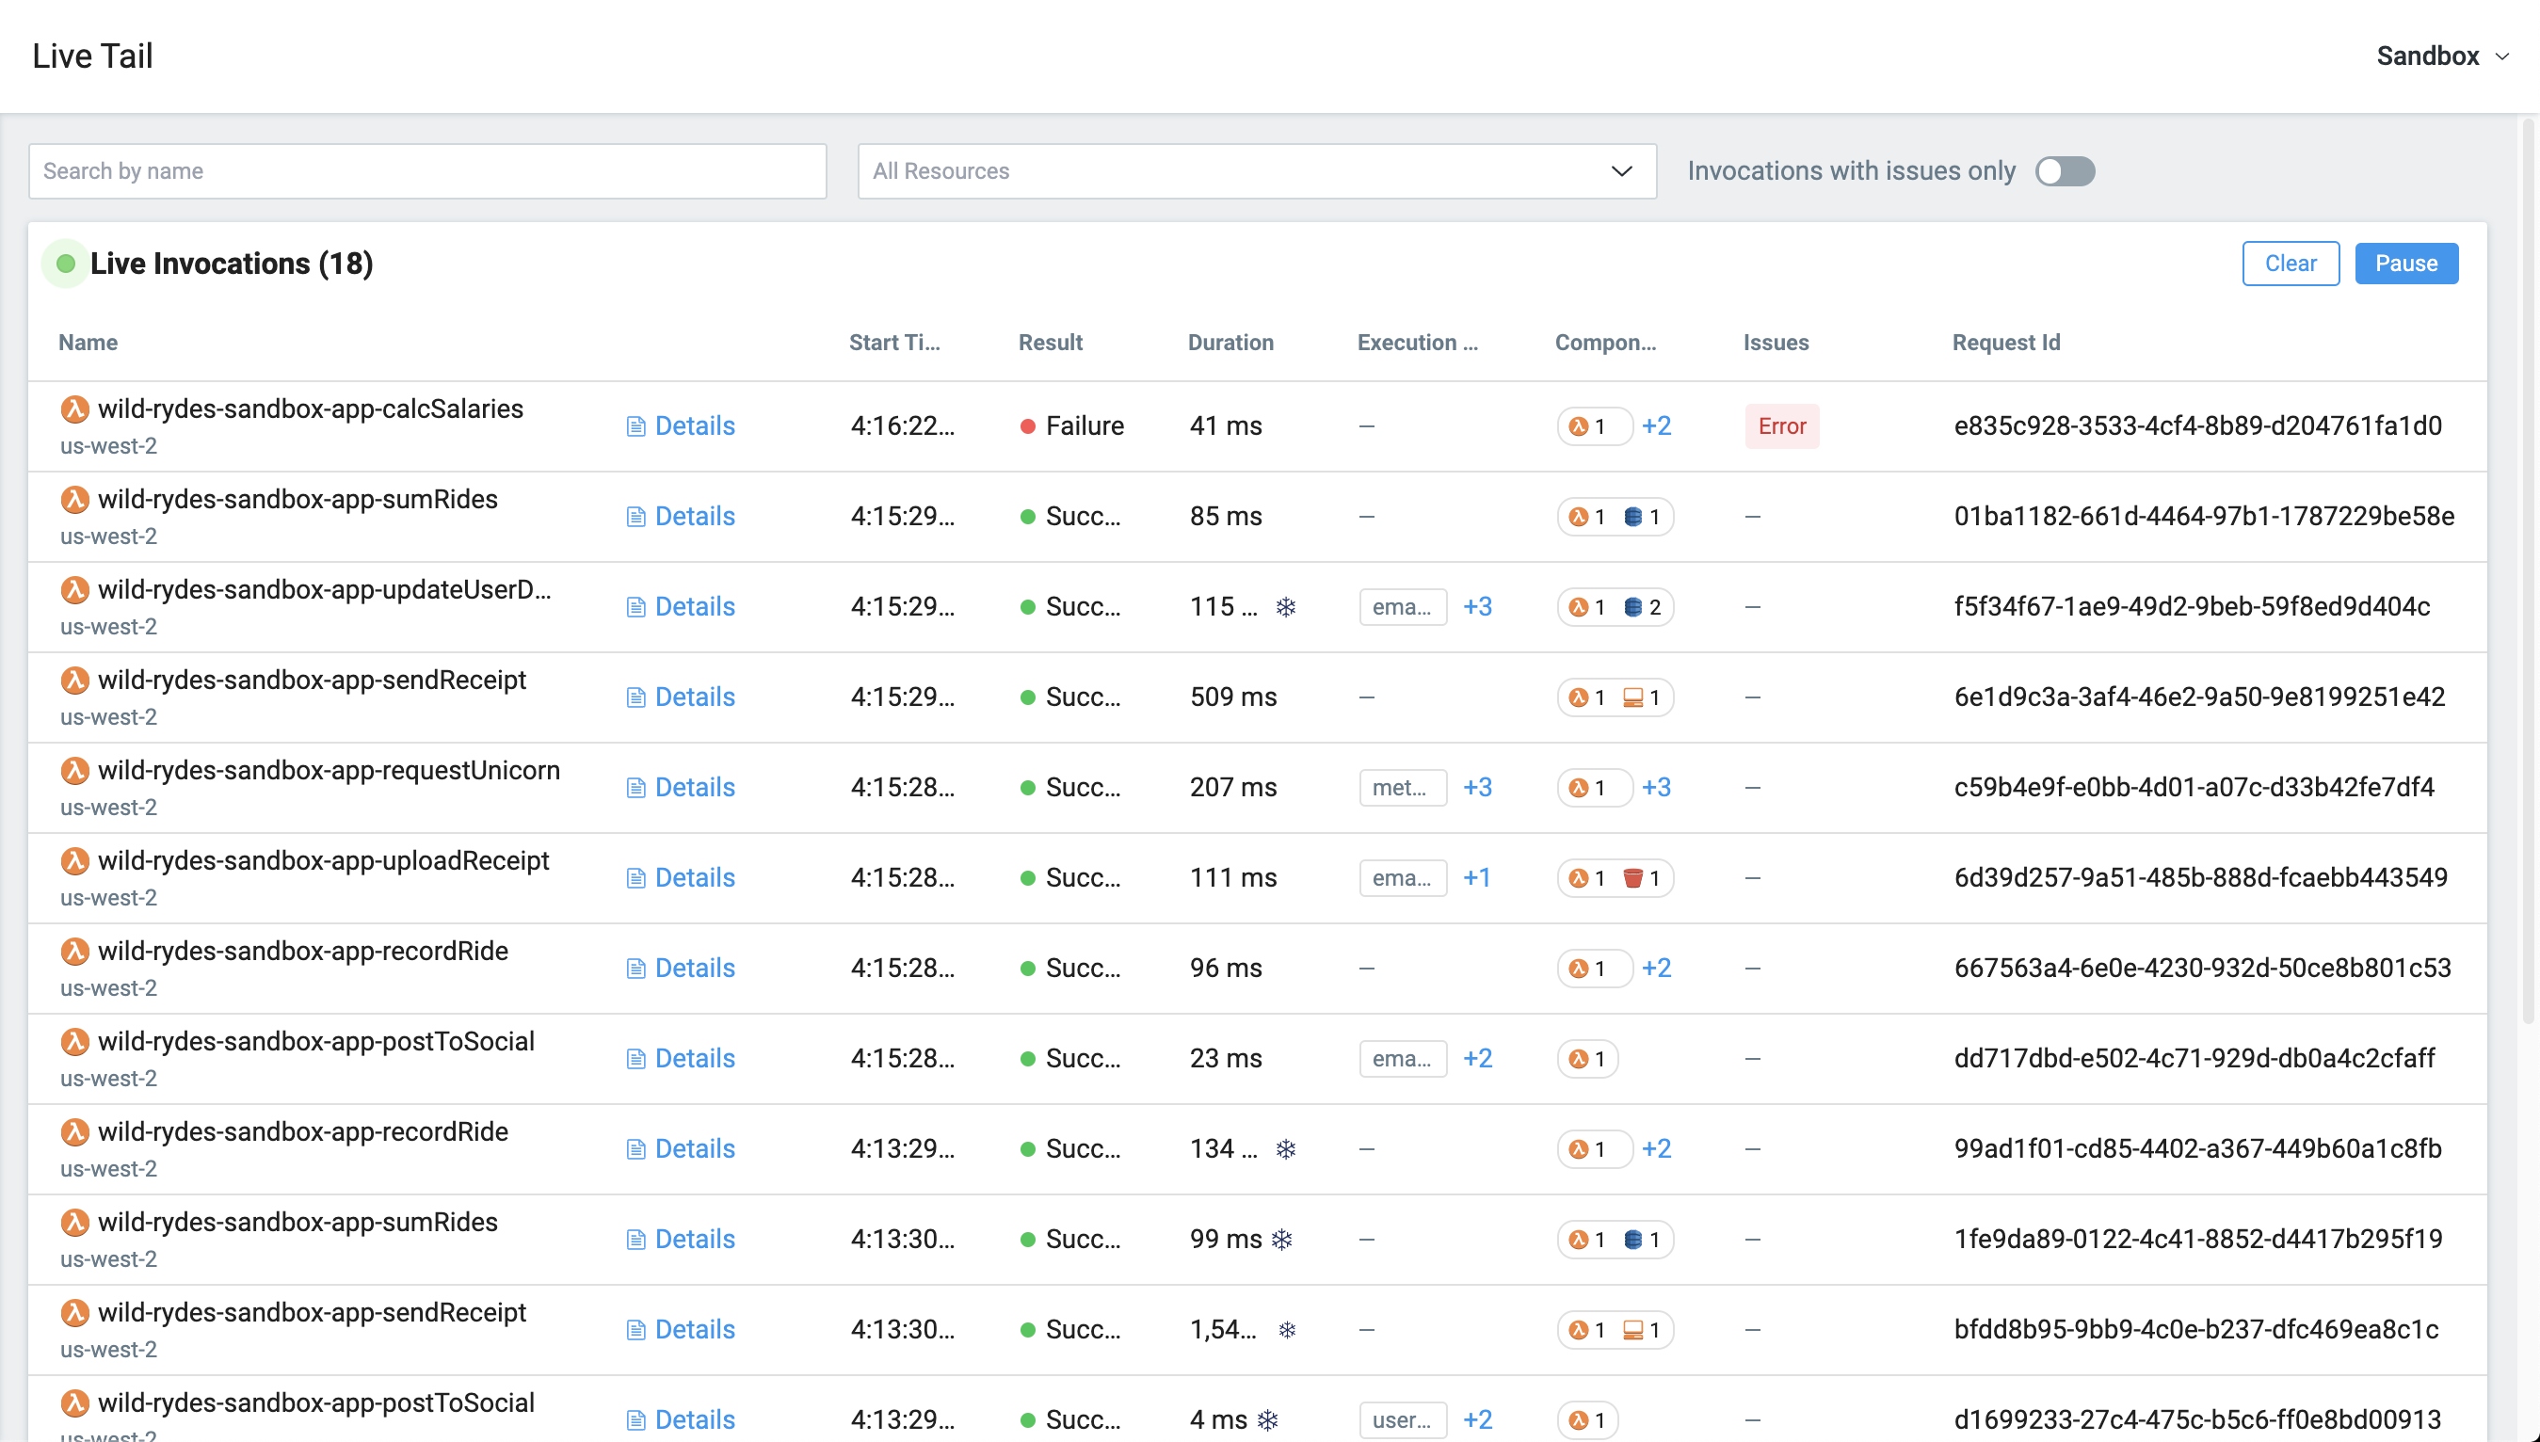Viewport: 2540px width, 1442px height.
Task: Click the DynamoDB component icon on sumRides row
Action: (x=1633, y=517)
